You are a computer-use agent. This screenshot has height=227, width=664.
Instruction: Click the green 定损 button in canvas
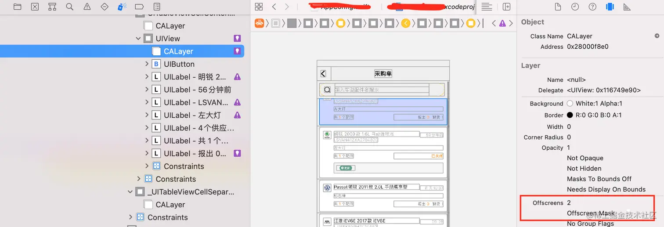(x=345, y=168)
